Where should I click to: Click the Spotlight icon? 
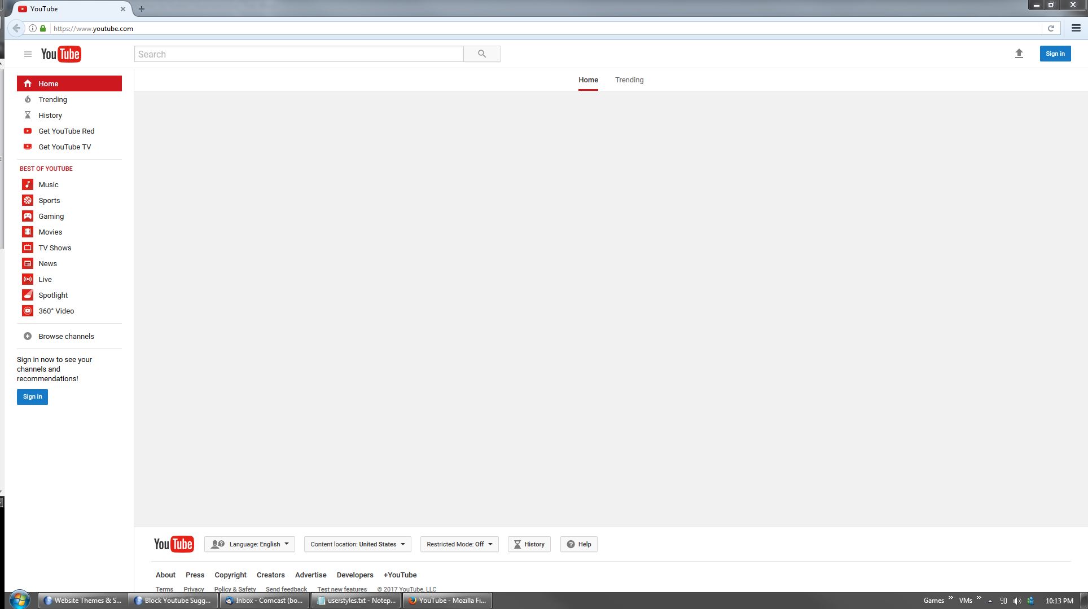coord(28,295)
